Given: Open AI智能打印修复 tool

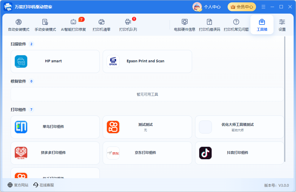Looking at the screenshot, I should coord(73,25).
